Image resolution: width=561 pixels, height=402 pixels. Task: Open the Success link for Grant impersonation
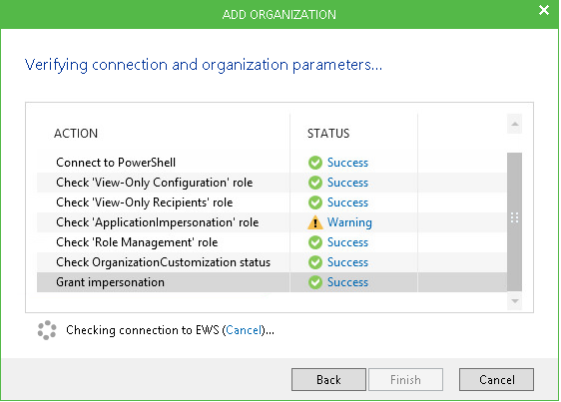click(347, 282)
